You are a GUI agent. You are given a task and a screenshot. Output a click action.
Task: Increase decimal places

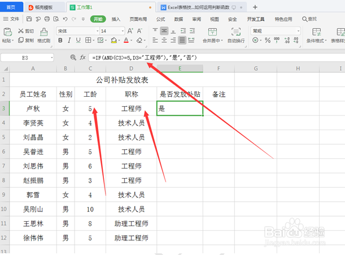287,40
